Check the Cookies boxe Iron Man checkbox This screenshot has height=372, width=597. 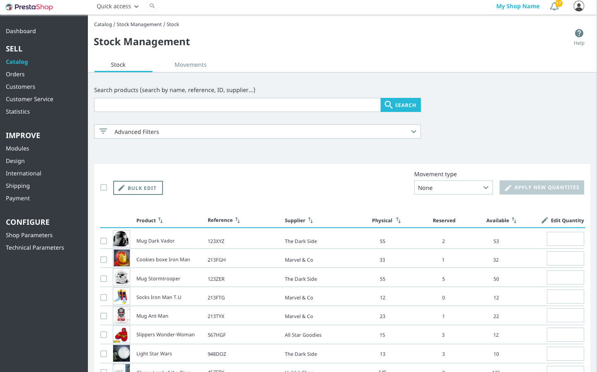104,260
